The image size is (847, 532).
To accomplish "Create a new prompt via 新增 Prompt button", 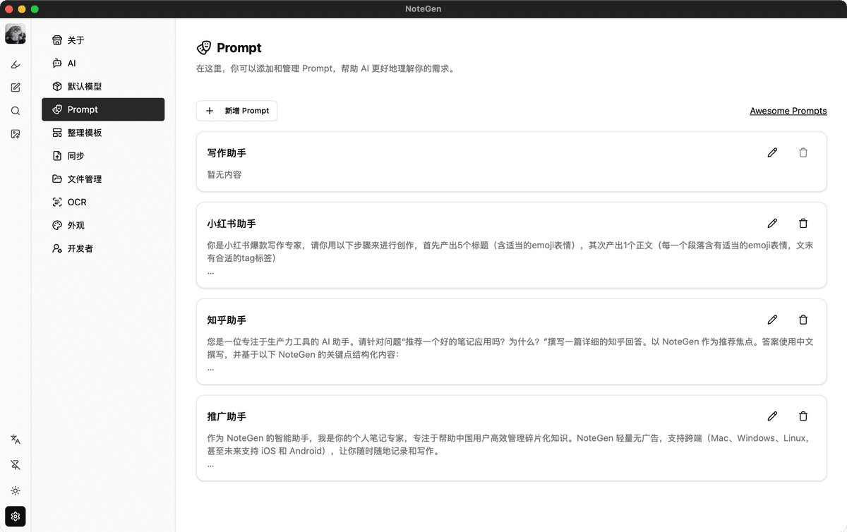I will [236, 111].
